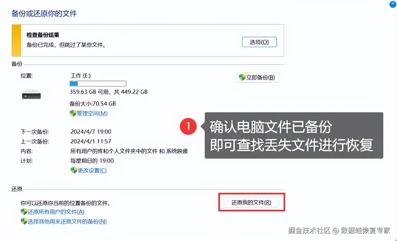Screen dimensions: 397x241
Task: Click the yellow warning strip of the notice
Action: coord(16,40)
